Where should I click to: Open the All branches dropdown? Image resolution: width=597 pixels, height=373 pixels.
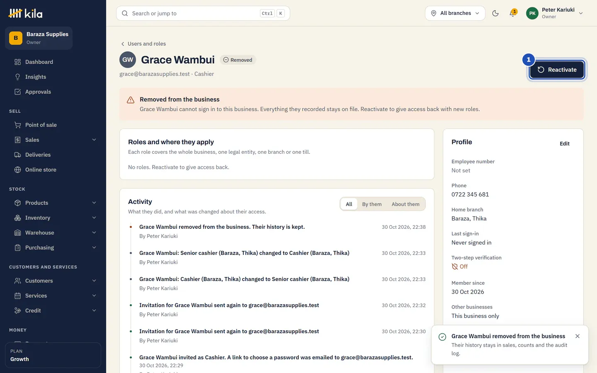pyautogui.click(x=455, y=13)
